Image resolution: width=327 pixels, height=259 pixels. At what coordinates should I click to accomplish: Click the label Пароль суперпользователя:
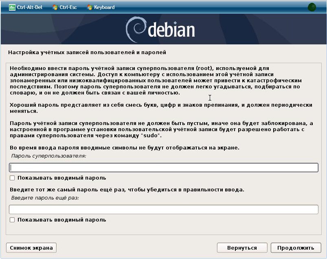pos(48,156)
